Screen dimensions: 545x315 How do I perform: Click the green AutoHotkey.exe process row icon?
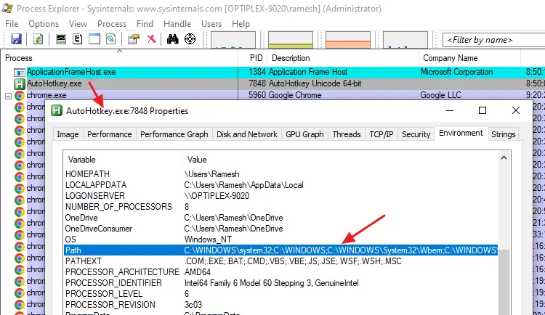[x=19, y=83]
